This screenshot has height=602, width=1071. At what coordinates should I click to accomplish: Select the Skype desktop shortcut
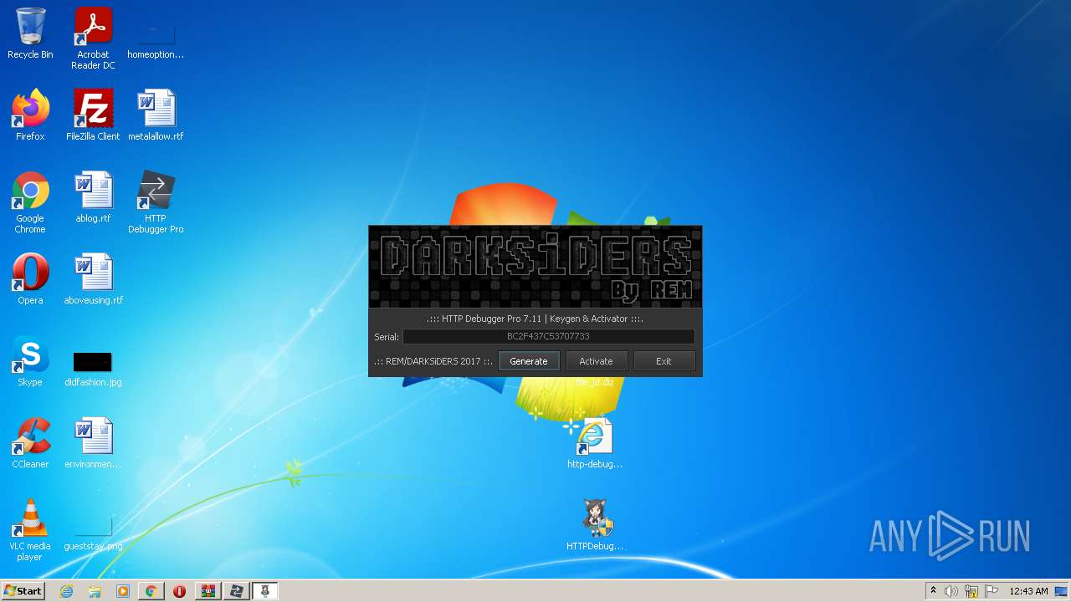point(30,361)
